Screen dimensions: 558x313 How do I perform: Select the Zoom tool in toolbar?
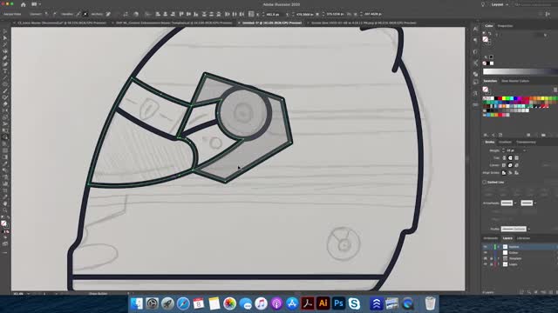(5, 210)
